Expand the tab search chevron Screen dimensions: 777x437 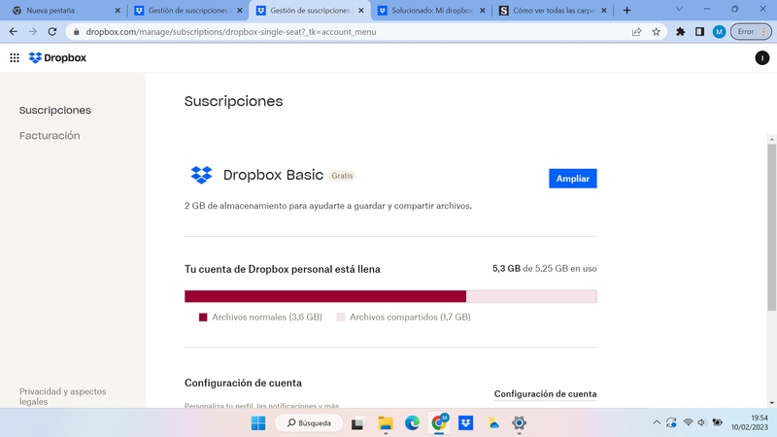point(679,9)
